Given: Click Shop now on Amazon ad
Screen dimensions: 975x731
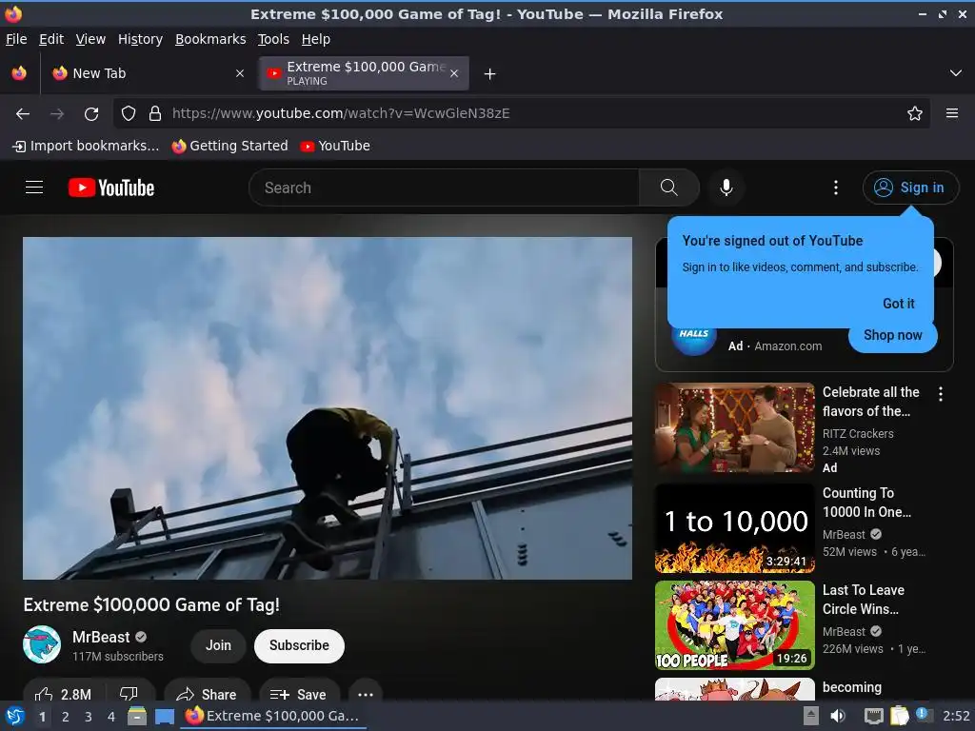Looking at the screenshot, I should coord(892,335).
